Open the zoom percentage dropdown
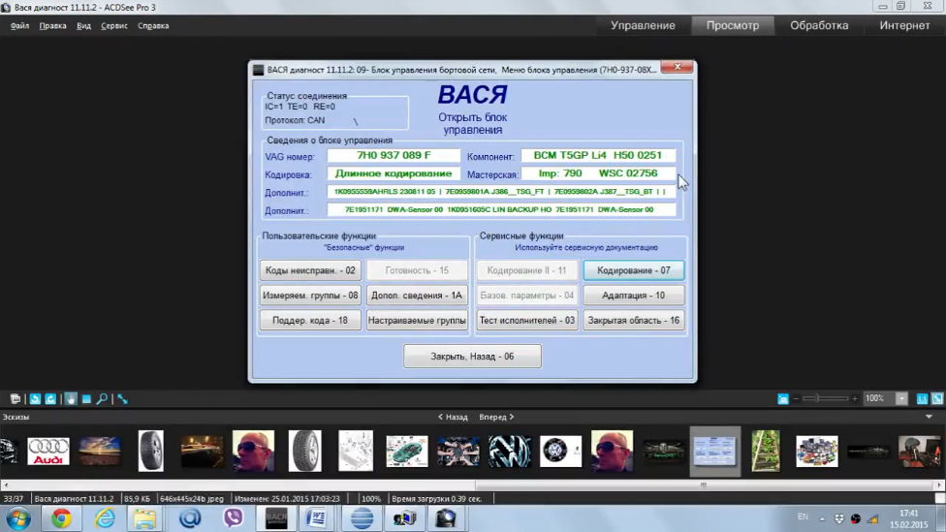 pos(901,398)
